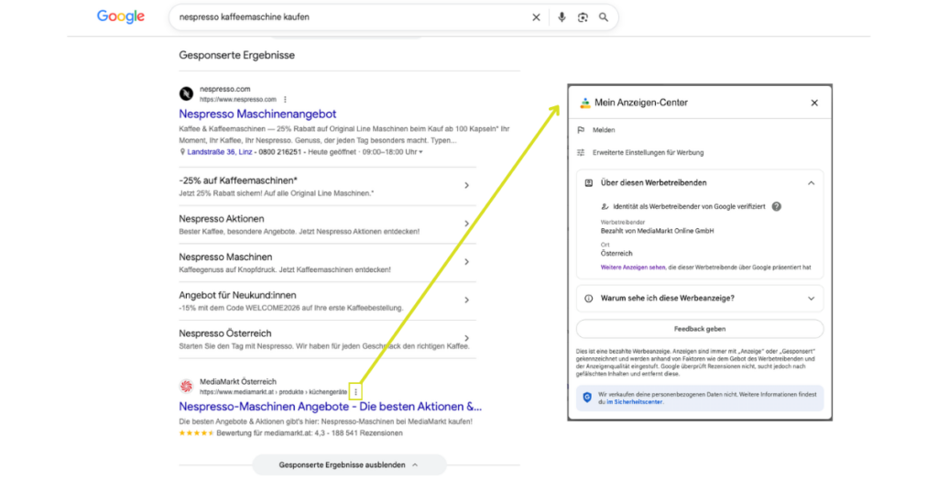Click the Google shield privacy icon
Image resolution: width=938 pixels, height=491 pixels.
click(587, 398)
